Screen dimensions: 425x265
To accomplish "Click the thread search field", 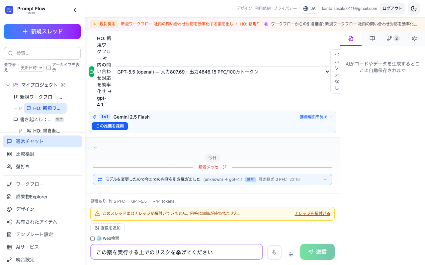I will pos(42,53).
